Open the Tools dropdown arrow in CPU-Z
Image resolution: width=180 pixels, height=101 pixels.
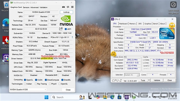tap(149, 80)
